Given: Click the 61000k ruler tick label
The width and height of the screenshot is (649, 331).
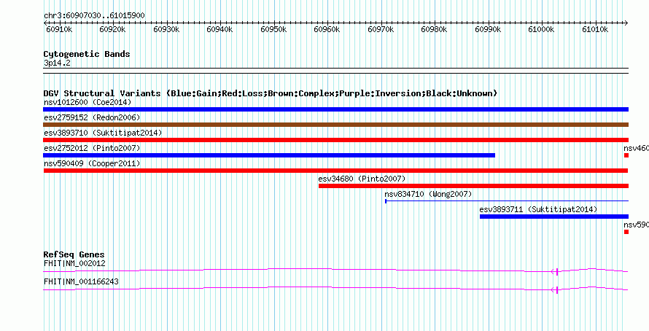Looking at the screenshot, I should (x=541, y=29).
